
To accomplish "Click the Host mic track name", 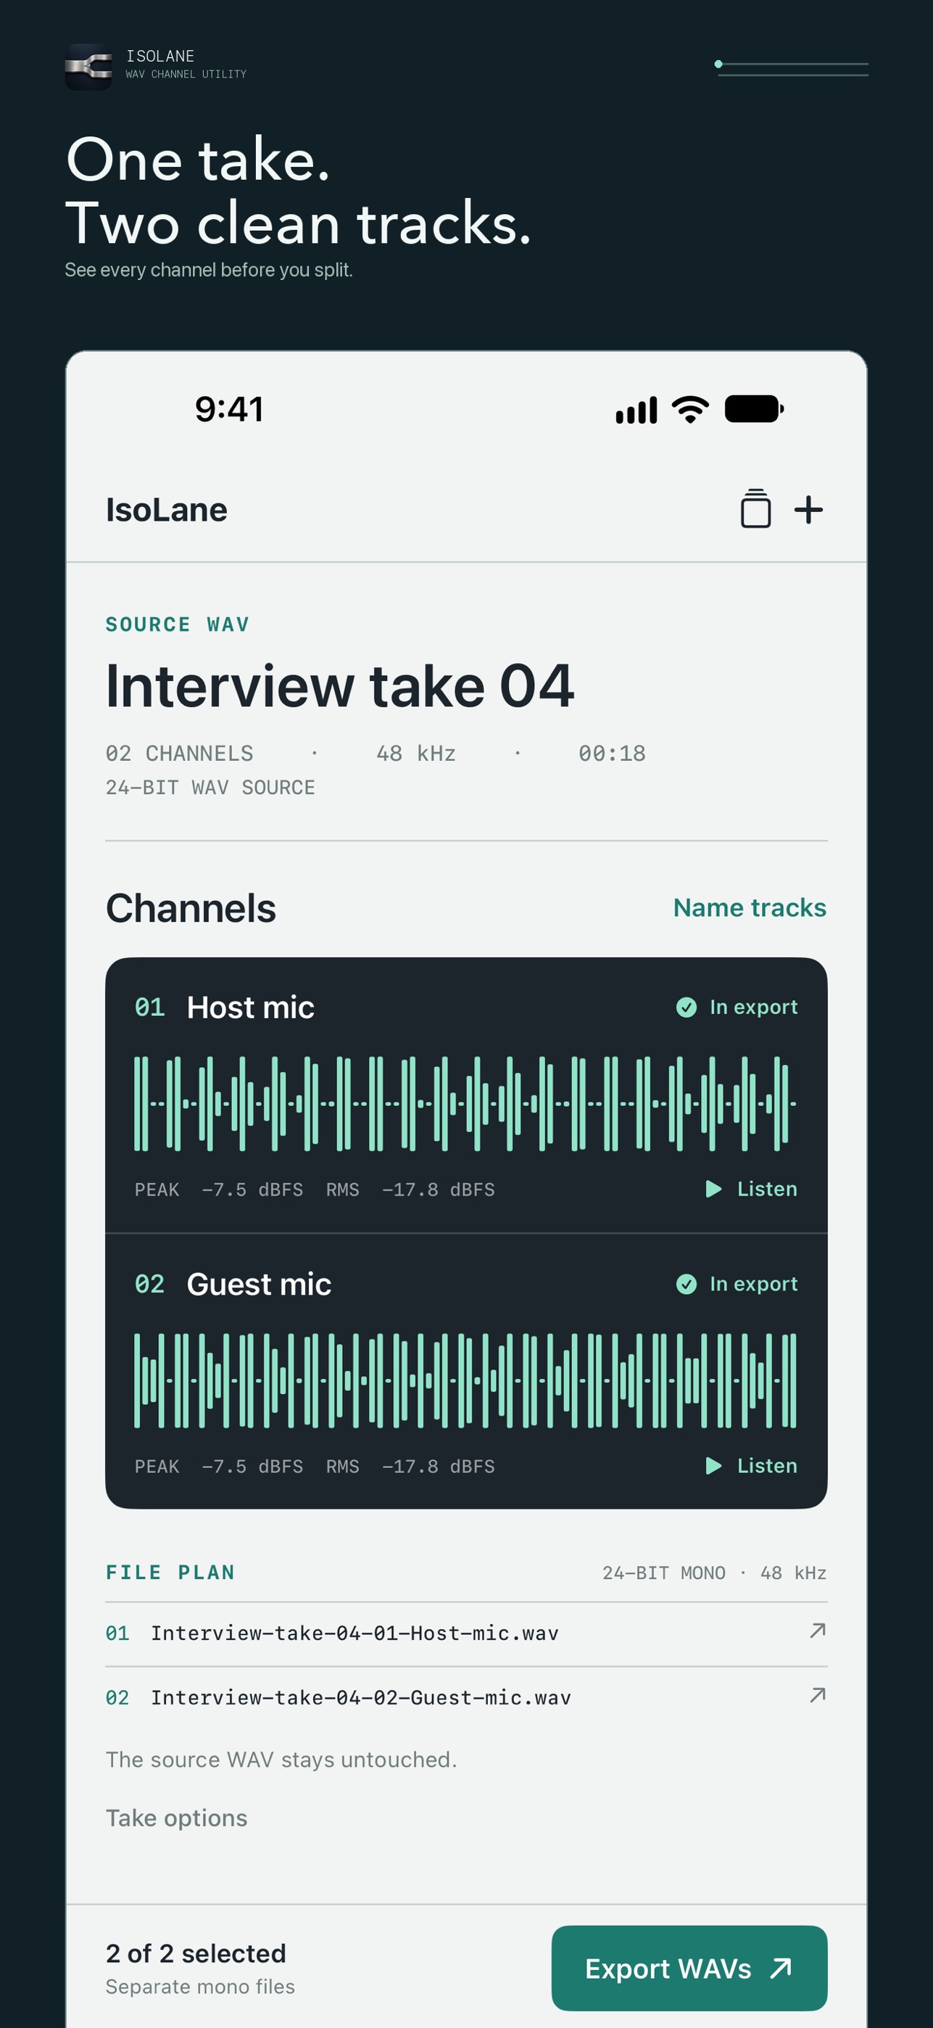I will [250, 1007].
